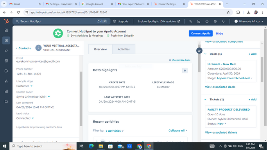This screenshot has width=267, height=150.
Task: Open Explore Spotlight: 100+ updates link
Action: [x=159, y=21]
